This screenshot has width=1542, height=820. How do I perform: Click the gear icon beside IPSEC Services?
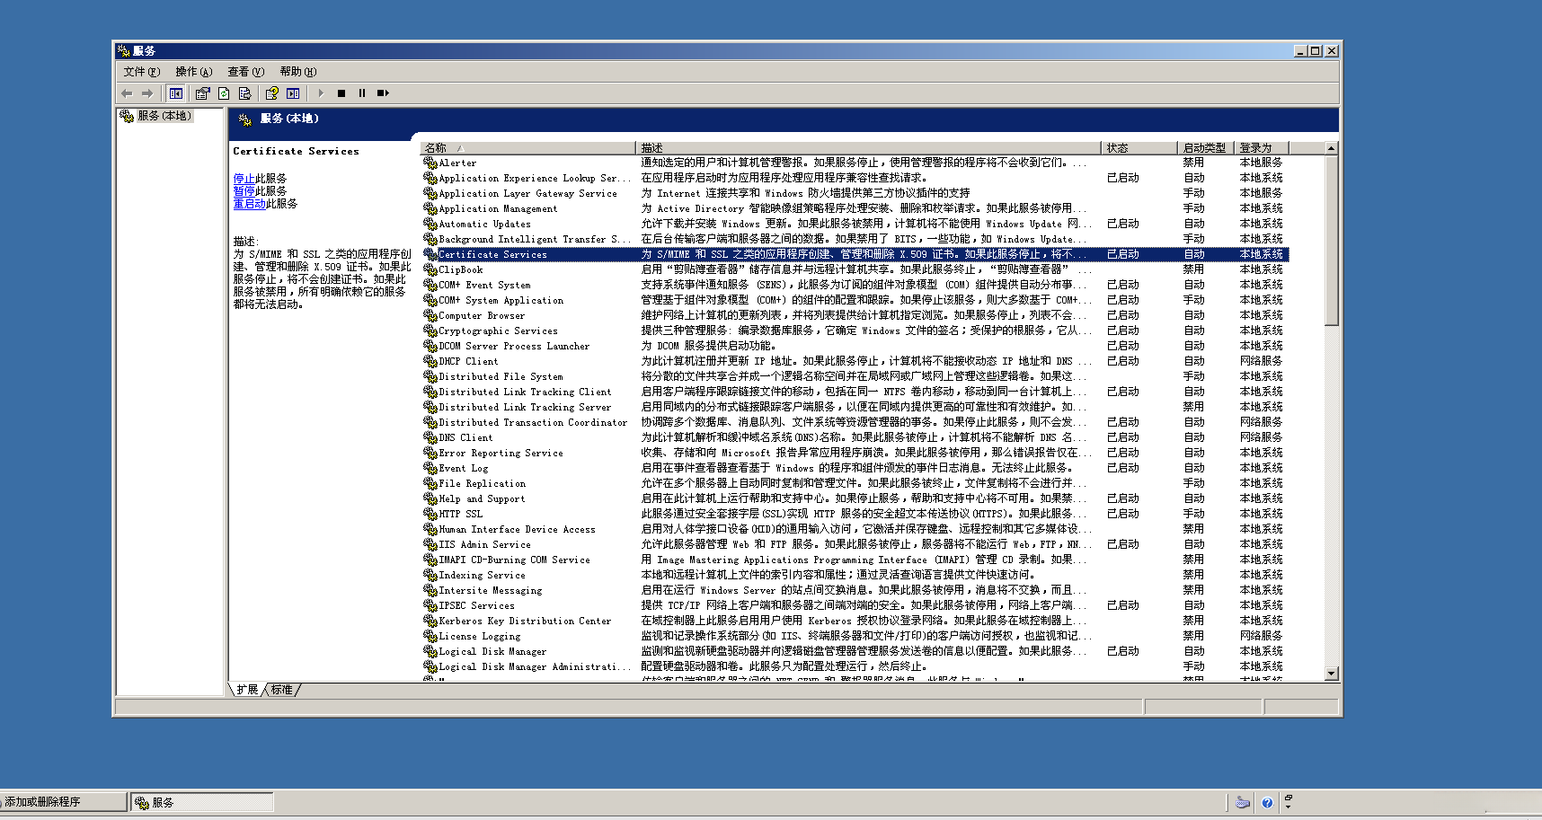[x=430, y=605]
